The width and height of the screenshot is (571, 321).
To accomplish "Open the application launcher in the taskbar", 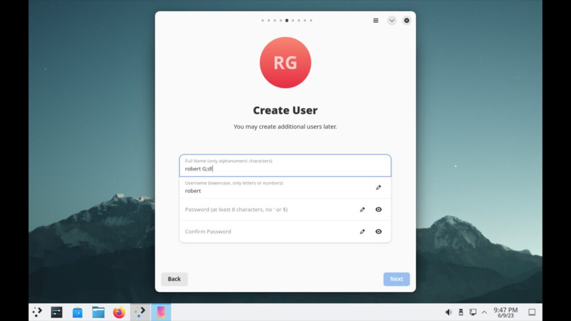I will tap(37, 312).
